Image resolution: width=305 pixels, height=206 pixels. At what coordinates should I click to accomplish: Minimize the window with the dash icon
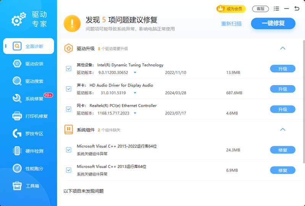pyautogui.click(x=287, y=8)
